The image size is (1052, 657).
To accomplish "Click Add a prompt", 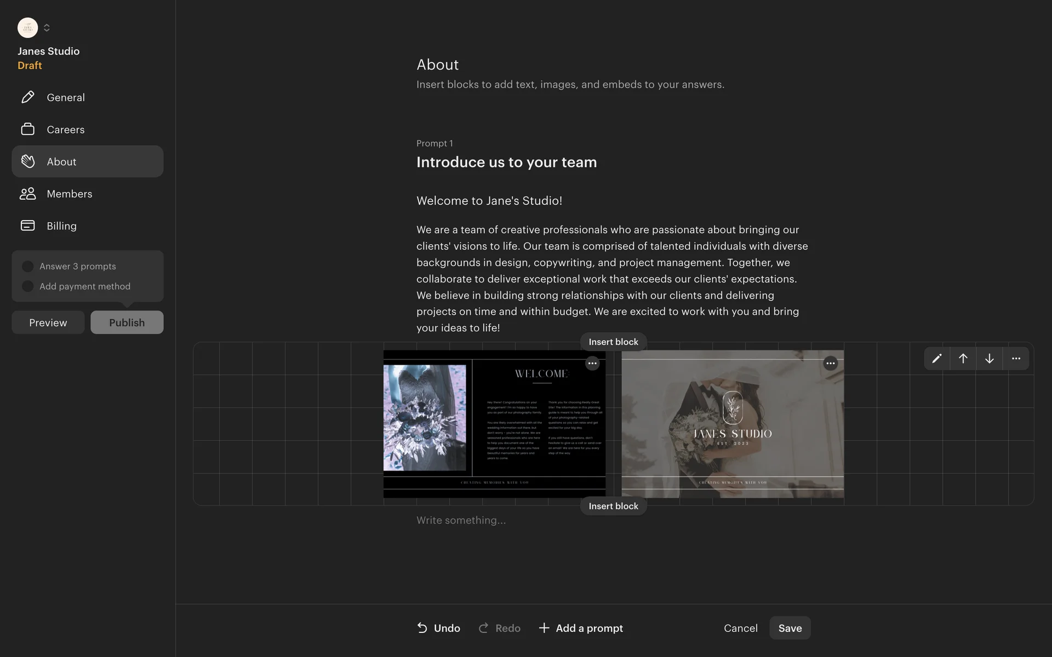I will coord(581,628).
